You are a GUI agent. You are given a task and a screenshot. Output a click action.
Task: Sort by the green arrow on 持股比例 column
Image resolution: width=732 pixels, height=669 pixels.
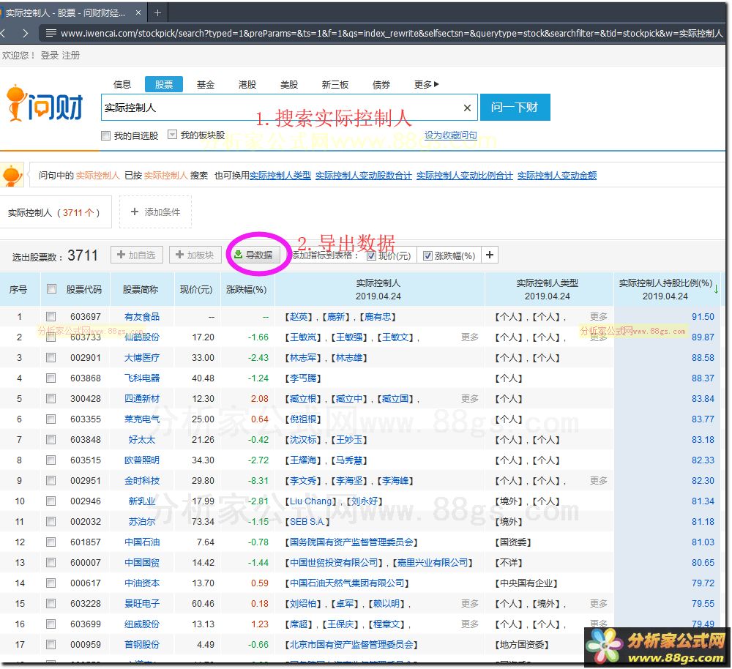click(x=716, y=289)
